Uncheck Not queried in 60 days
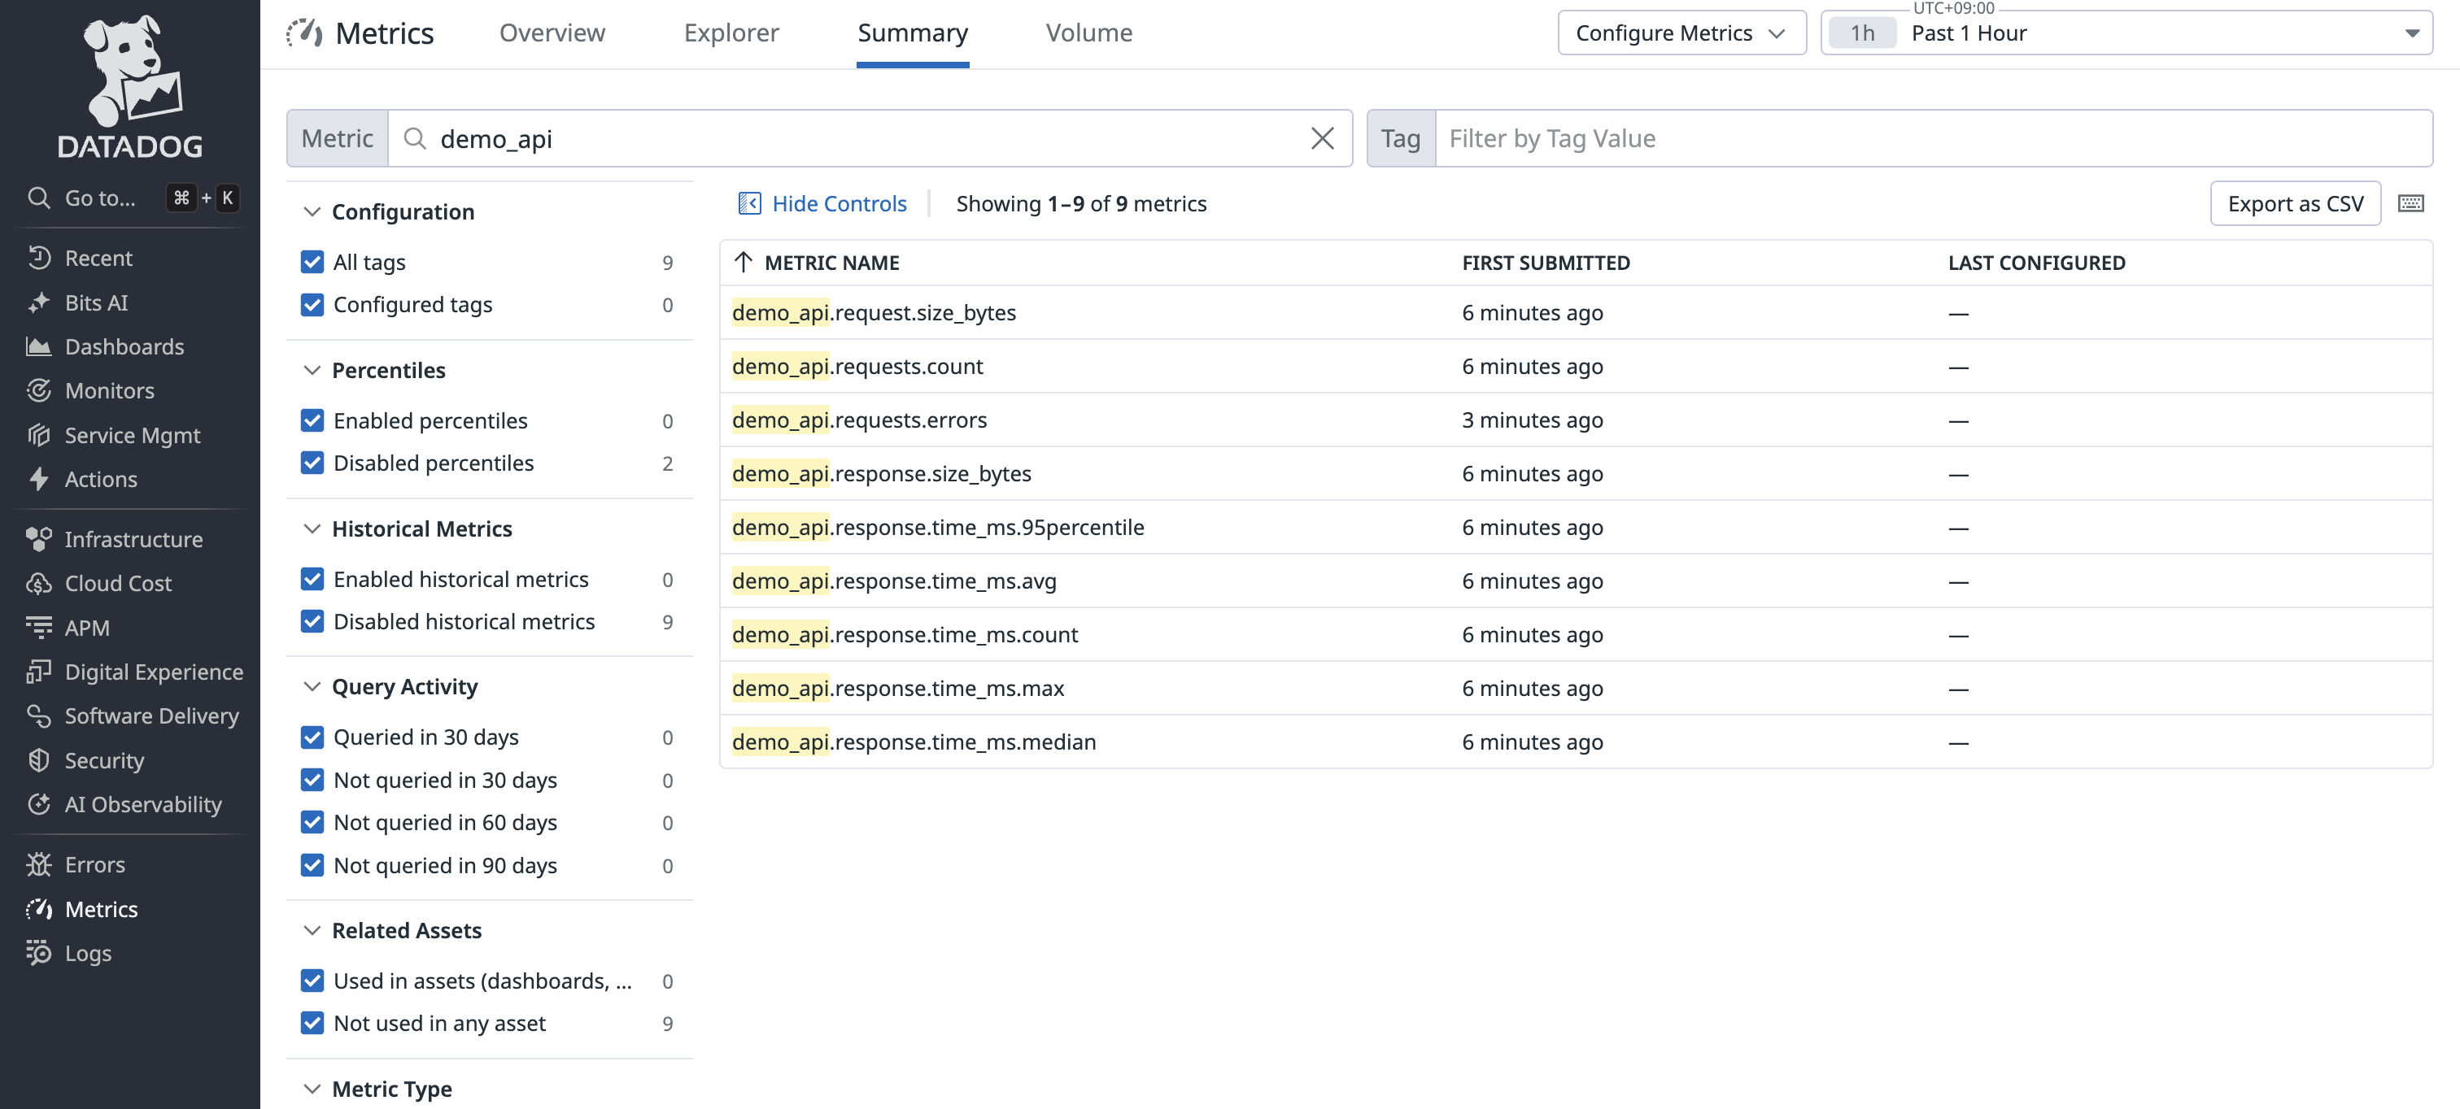 pyautogui.click(x=312, y=823)
